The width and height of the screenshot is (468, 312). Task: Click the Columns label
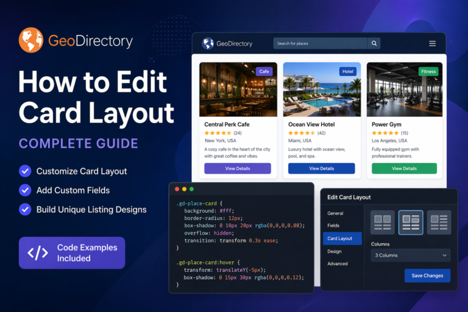tap(380, 244)
